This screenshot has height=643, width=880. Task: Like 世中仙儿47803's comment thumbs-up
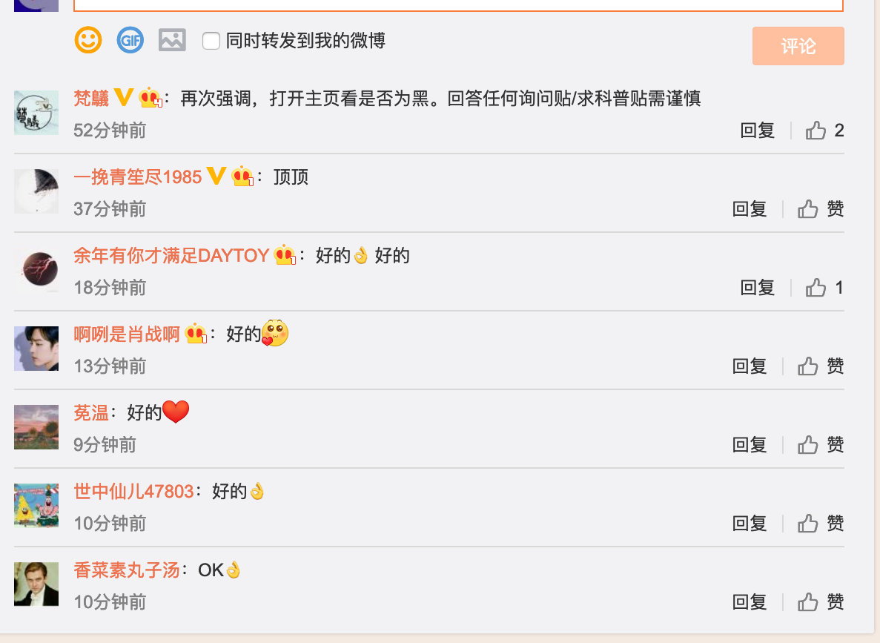point(807,524)
